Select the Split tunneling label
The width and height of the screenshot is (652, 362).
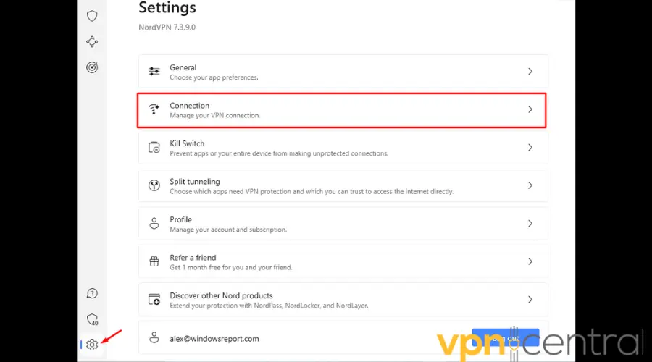coord(195,182)
